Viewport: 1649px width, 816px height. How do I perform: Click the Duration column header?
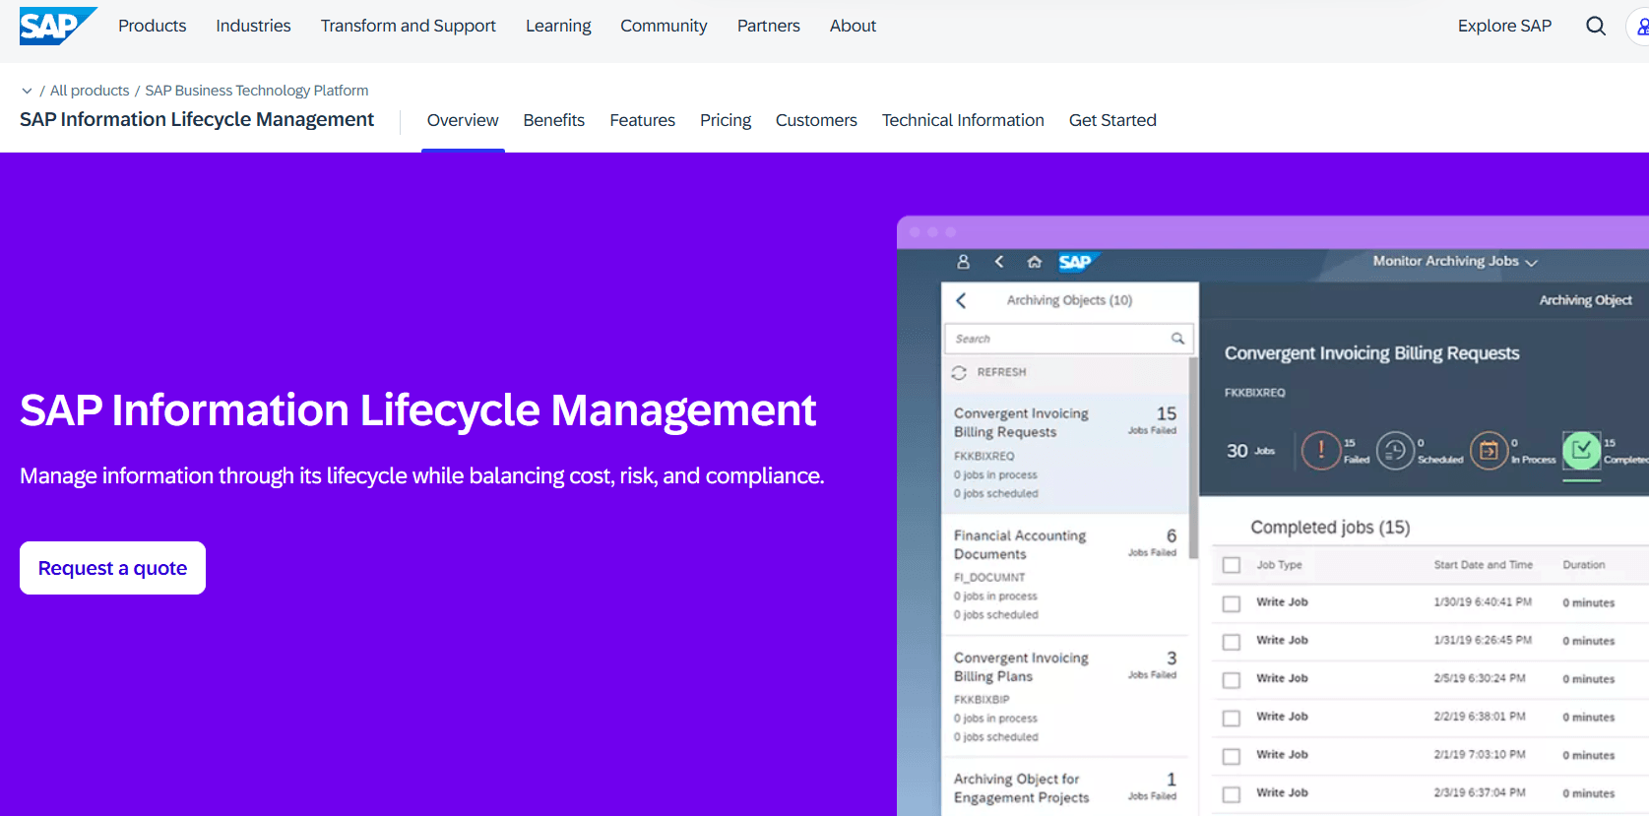(1583, 565)
